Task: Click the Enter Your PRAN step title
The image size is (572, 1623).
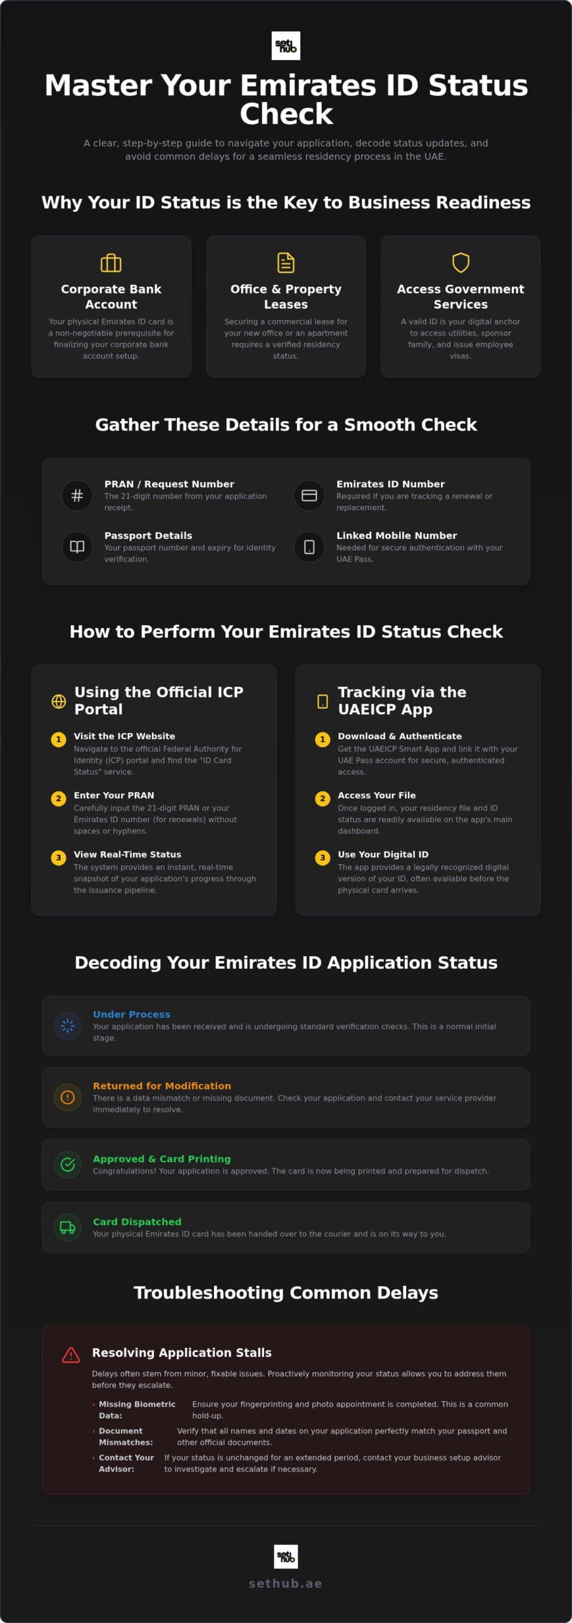Action: coord(114,795)
